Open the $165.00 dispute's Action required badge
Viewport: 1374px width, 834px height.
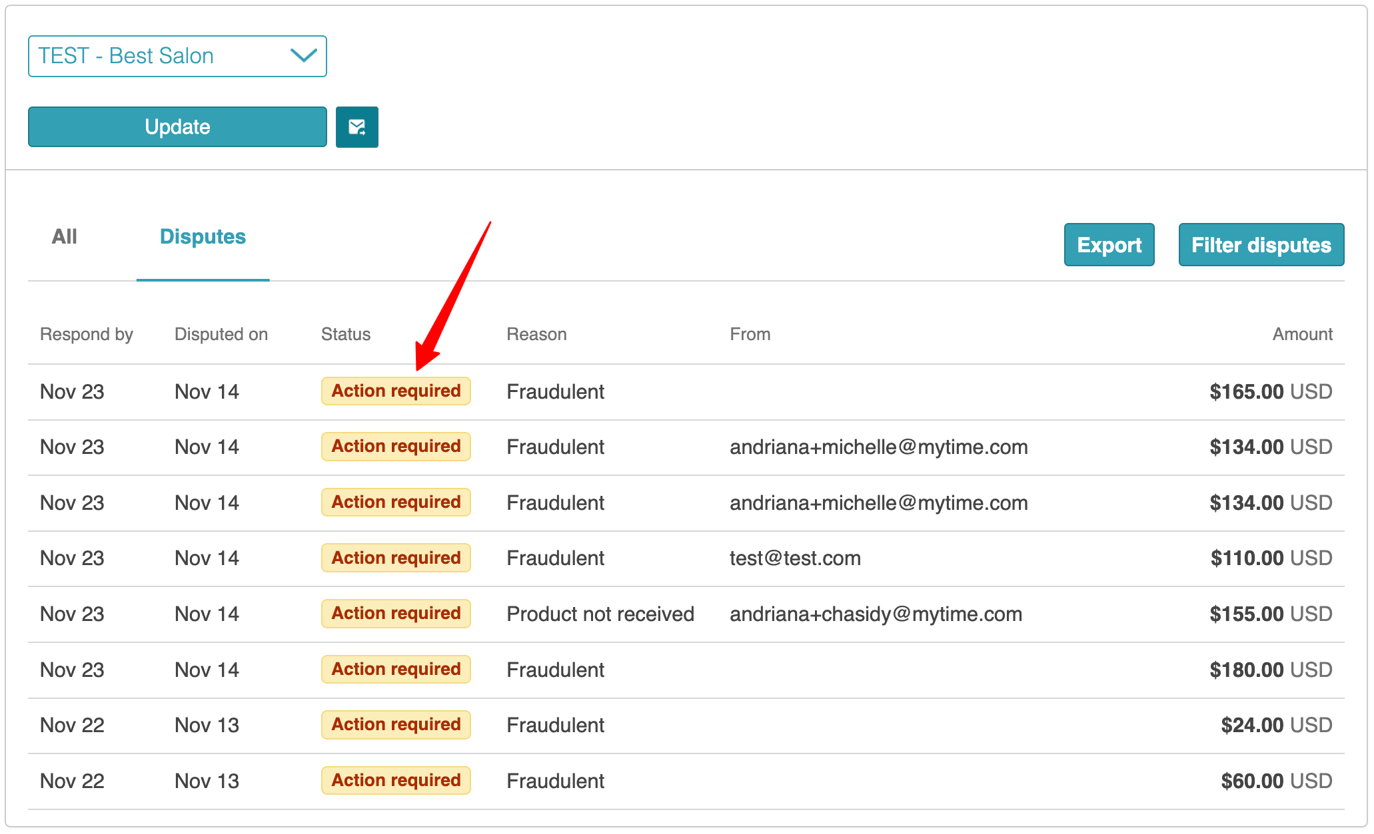pos(396,391)
